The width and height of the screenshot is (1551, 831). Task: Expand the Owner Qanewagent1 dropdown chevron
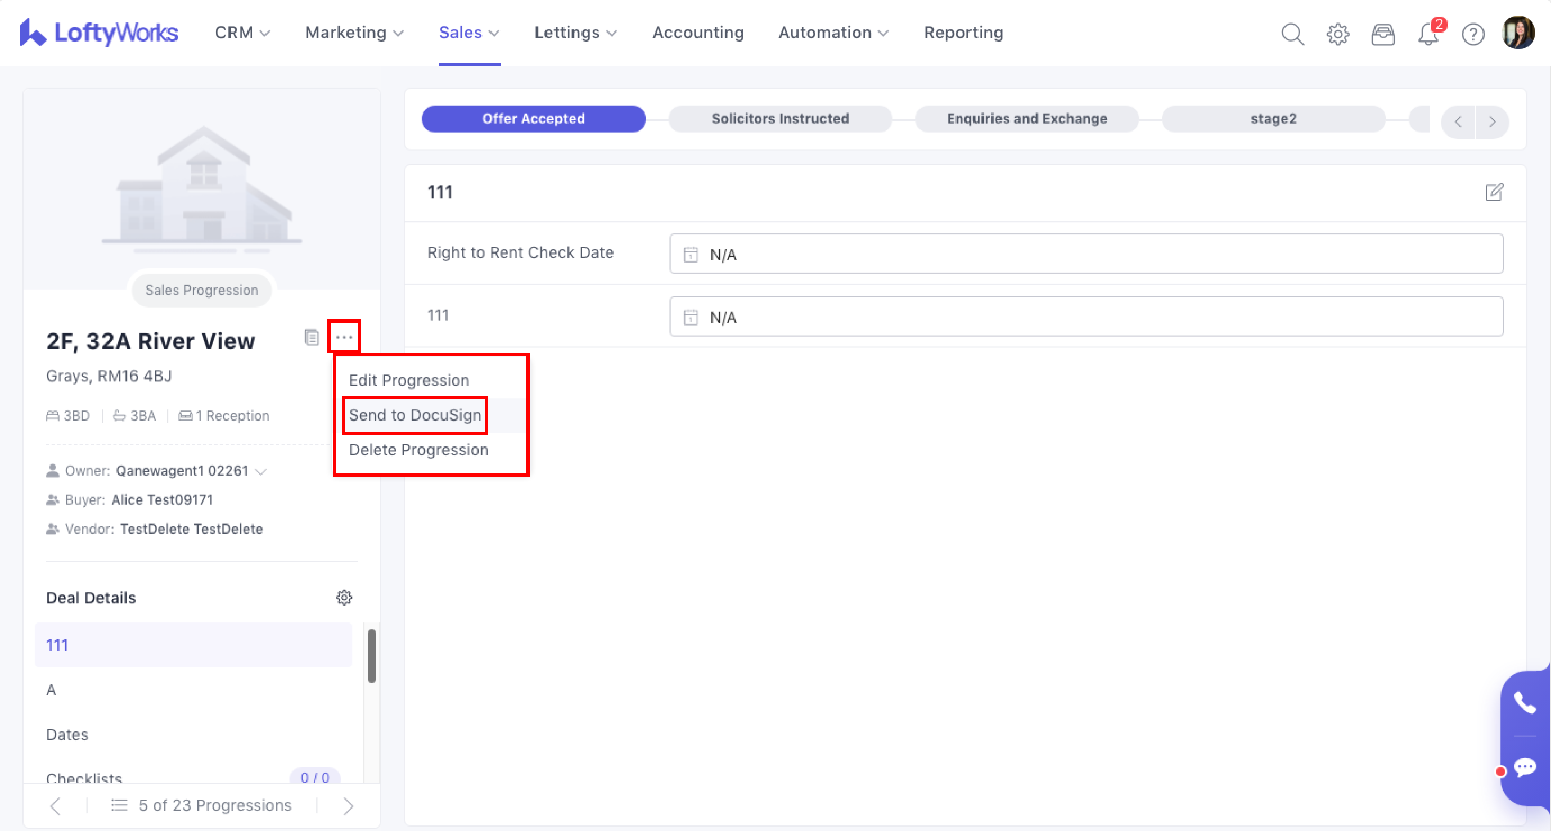point(261,471)
